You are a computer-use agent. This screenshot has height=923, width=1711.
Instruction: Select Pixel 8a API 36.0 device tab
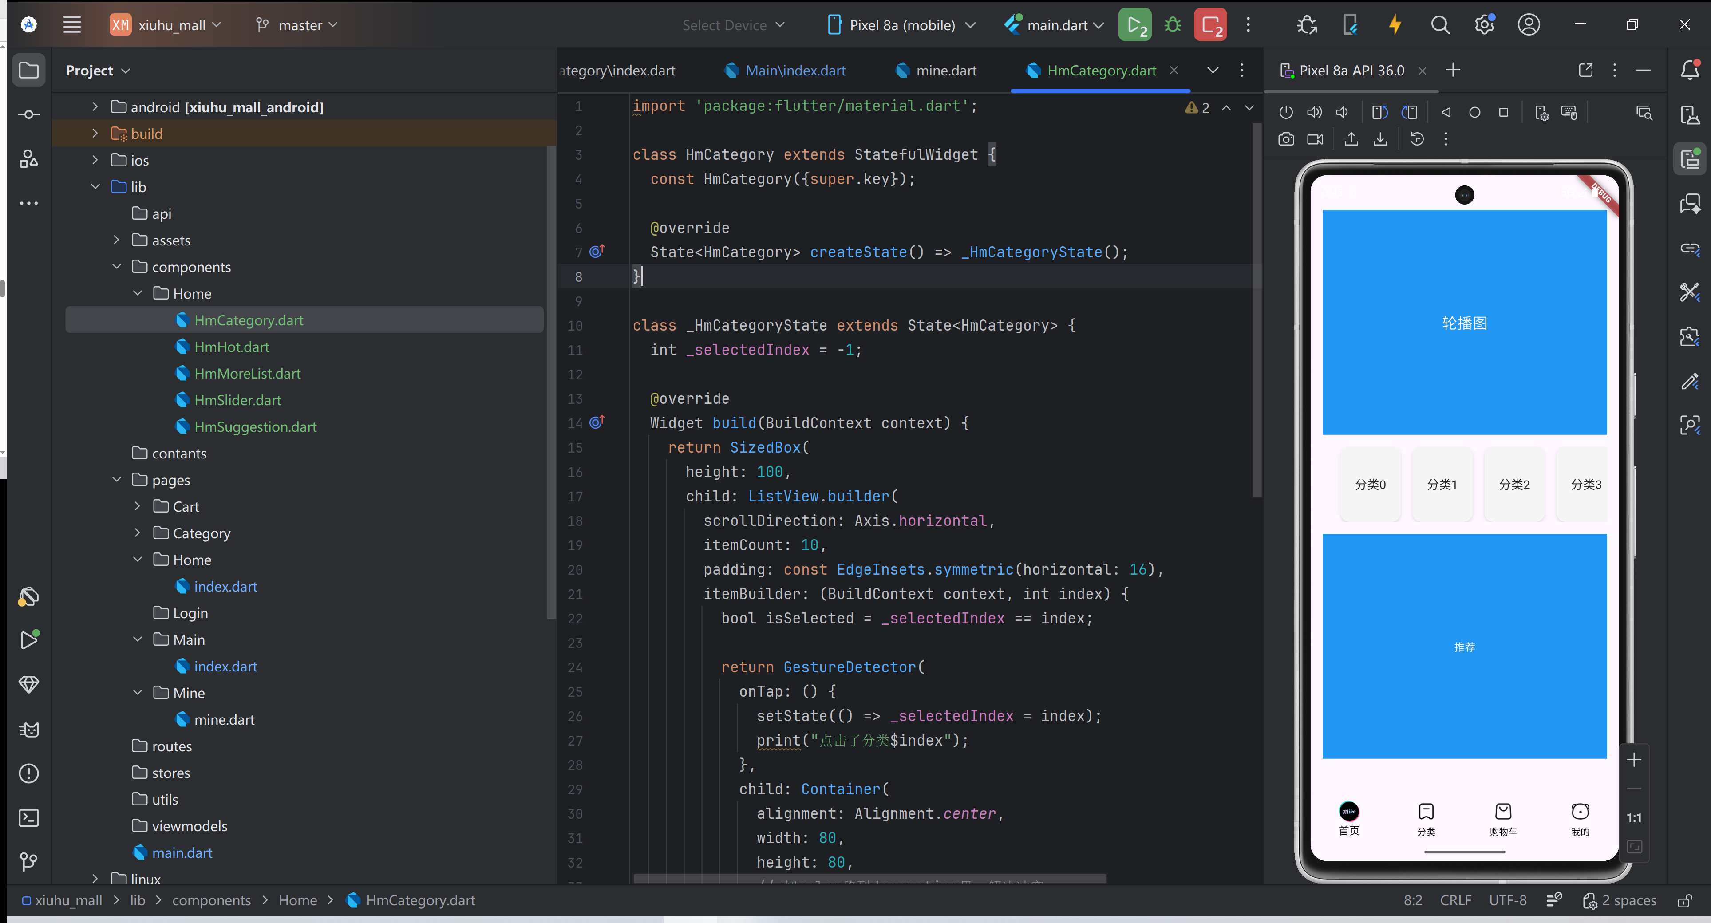(x=1342, y=71)
